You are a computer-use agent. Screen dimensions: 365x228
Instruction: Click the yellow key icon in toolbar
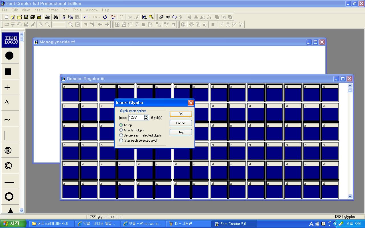(x=151, y=17)
